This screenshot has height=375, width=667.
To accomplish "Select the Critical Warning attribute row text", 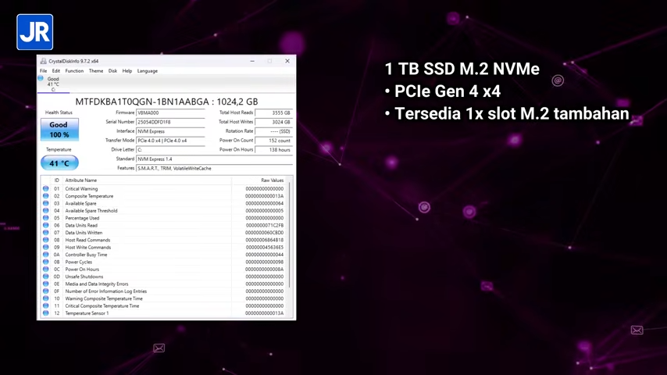I will [81, 188].
